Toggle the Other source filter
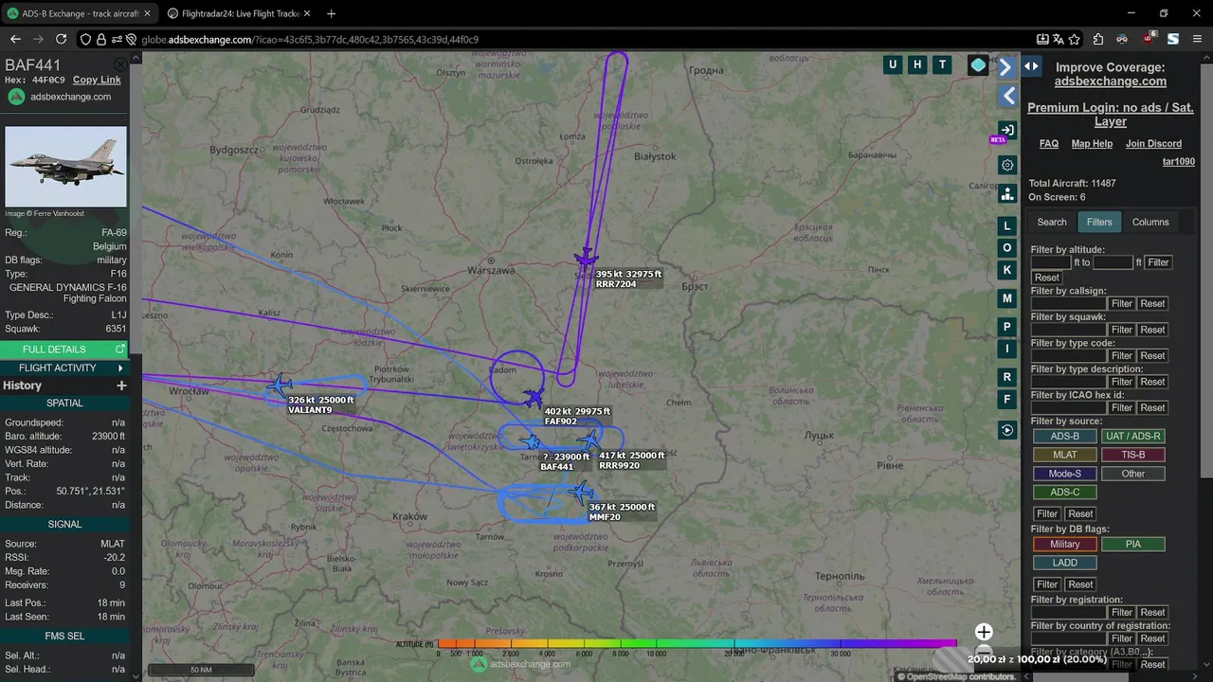Image resolution: width=1213 pixels, height=682 pixels. tap(1132, 474)
